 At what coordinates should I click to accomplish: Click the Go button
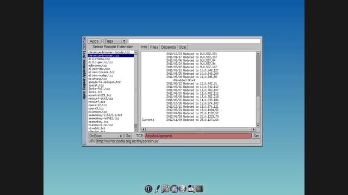coord(128,136)
